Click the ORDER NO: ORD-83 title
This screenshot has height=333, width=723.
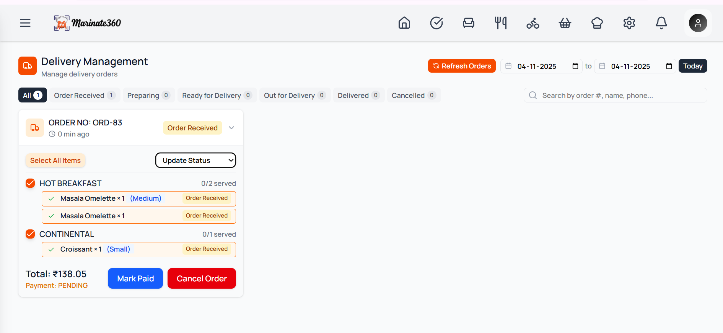(x=85, y=123)
